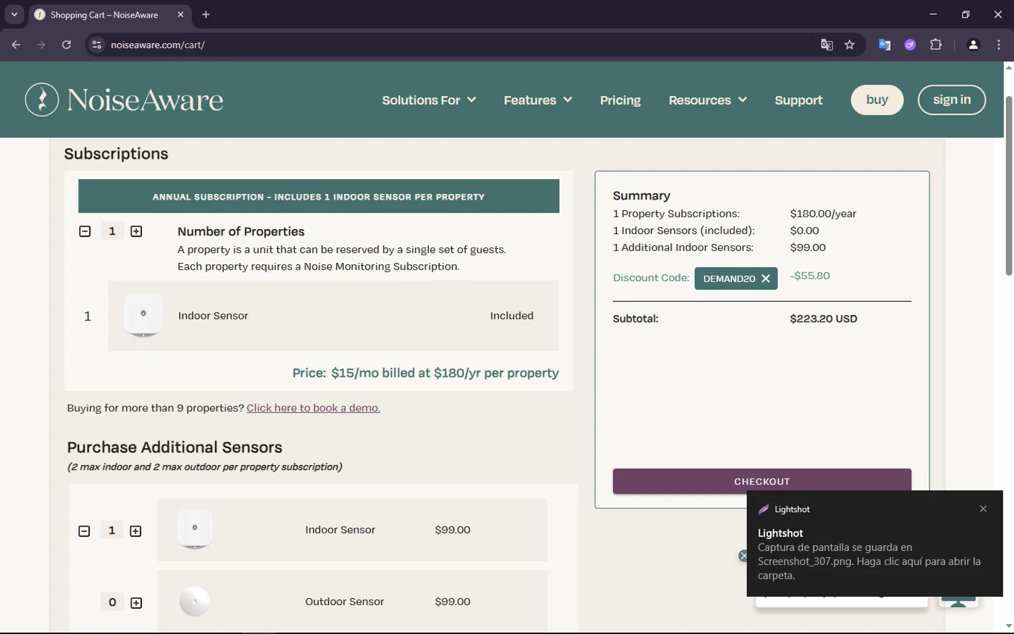Open the Support page
Screen dimensions: 1014x634
point(798,100)
